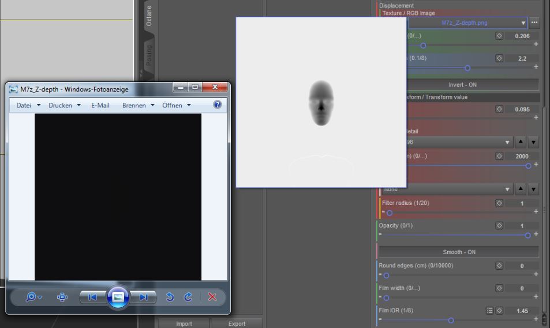This screenshot has height=328, width=550.
Task: Minimize the Windows-Fotoanzeige window
Action: (x=180, y=87)
